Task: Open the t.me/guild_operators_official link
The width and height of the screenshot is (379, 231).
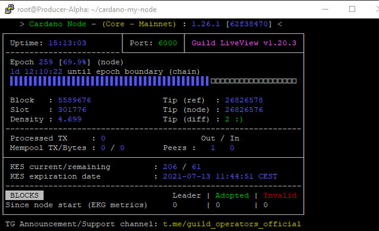Action: (x=232, y=224)
